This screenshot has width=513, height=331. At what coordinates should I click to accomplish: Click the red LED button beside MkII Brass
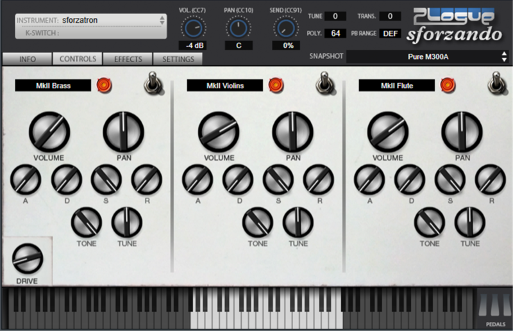(103, 85)
